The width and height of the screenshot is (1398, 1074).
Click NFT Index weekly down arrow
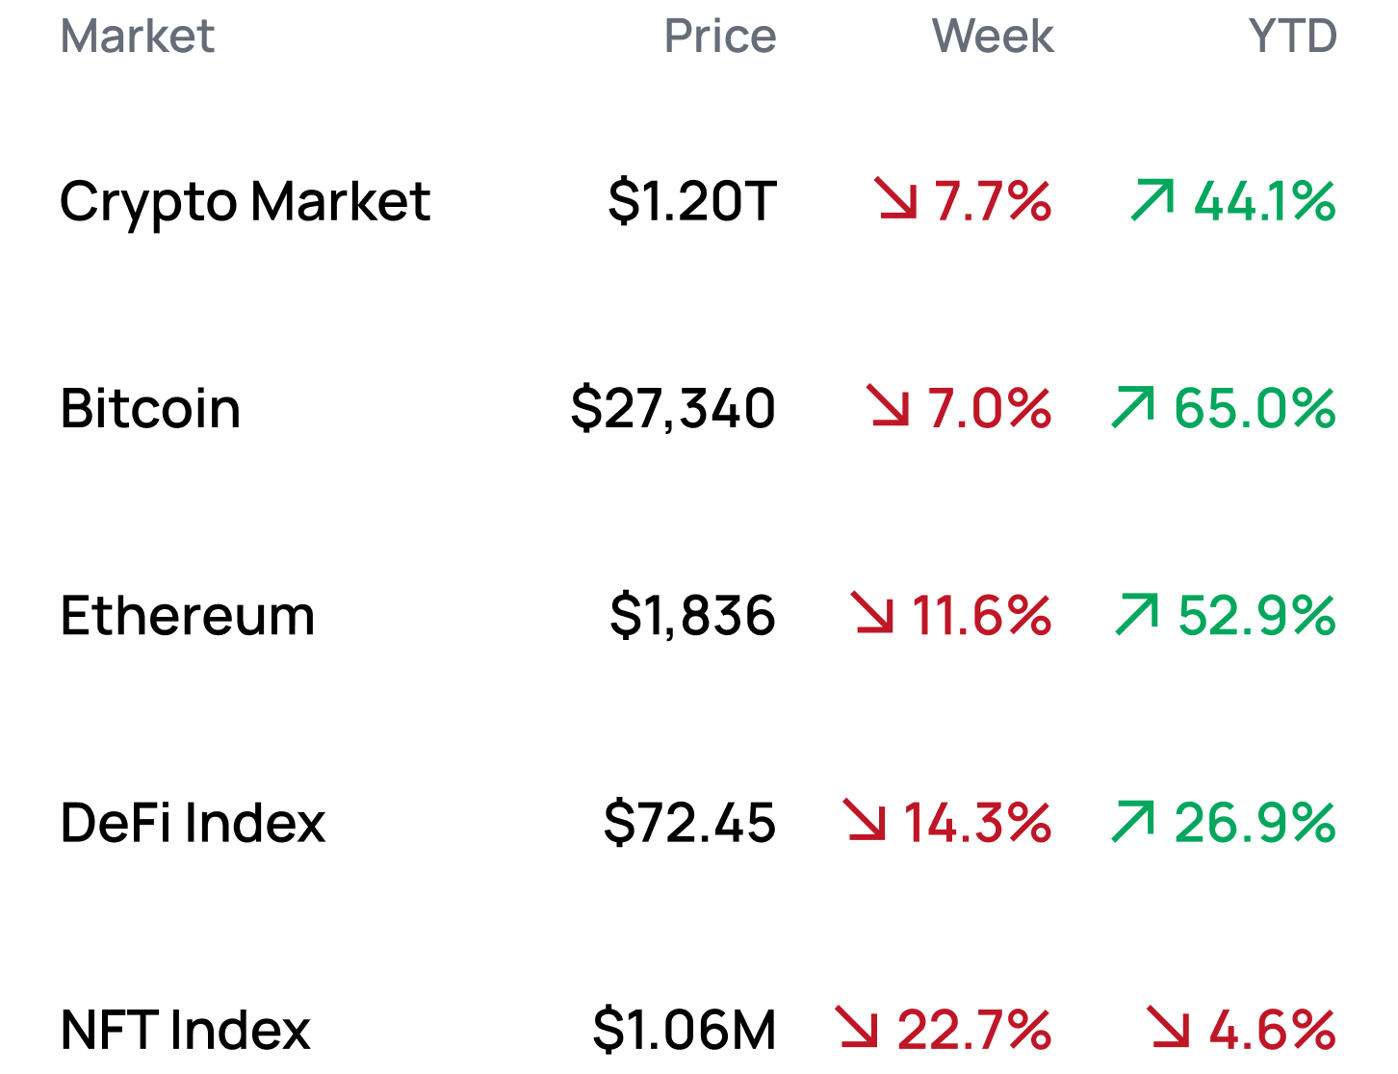(x=857, y=1027)
